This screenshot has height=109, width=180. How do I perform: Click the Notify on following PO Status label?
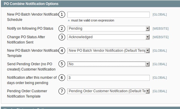coord(30,28)
